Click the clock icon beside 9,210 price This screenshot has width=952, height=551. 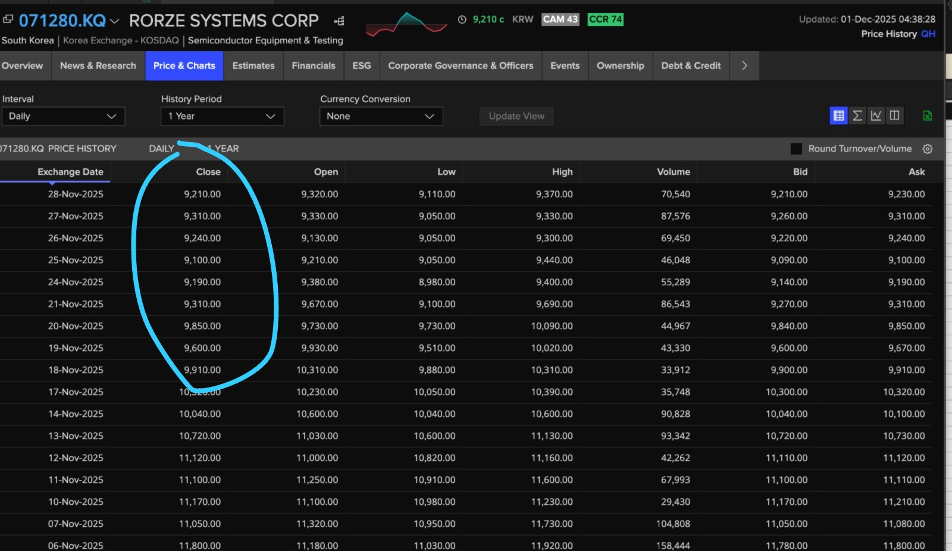pos(462,20)
